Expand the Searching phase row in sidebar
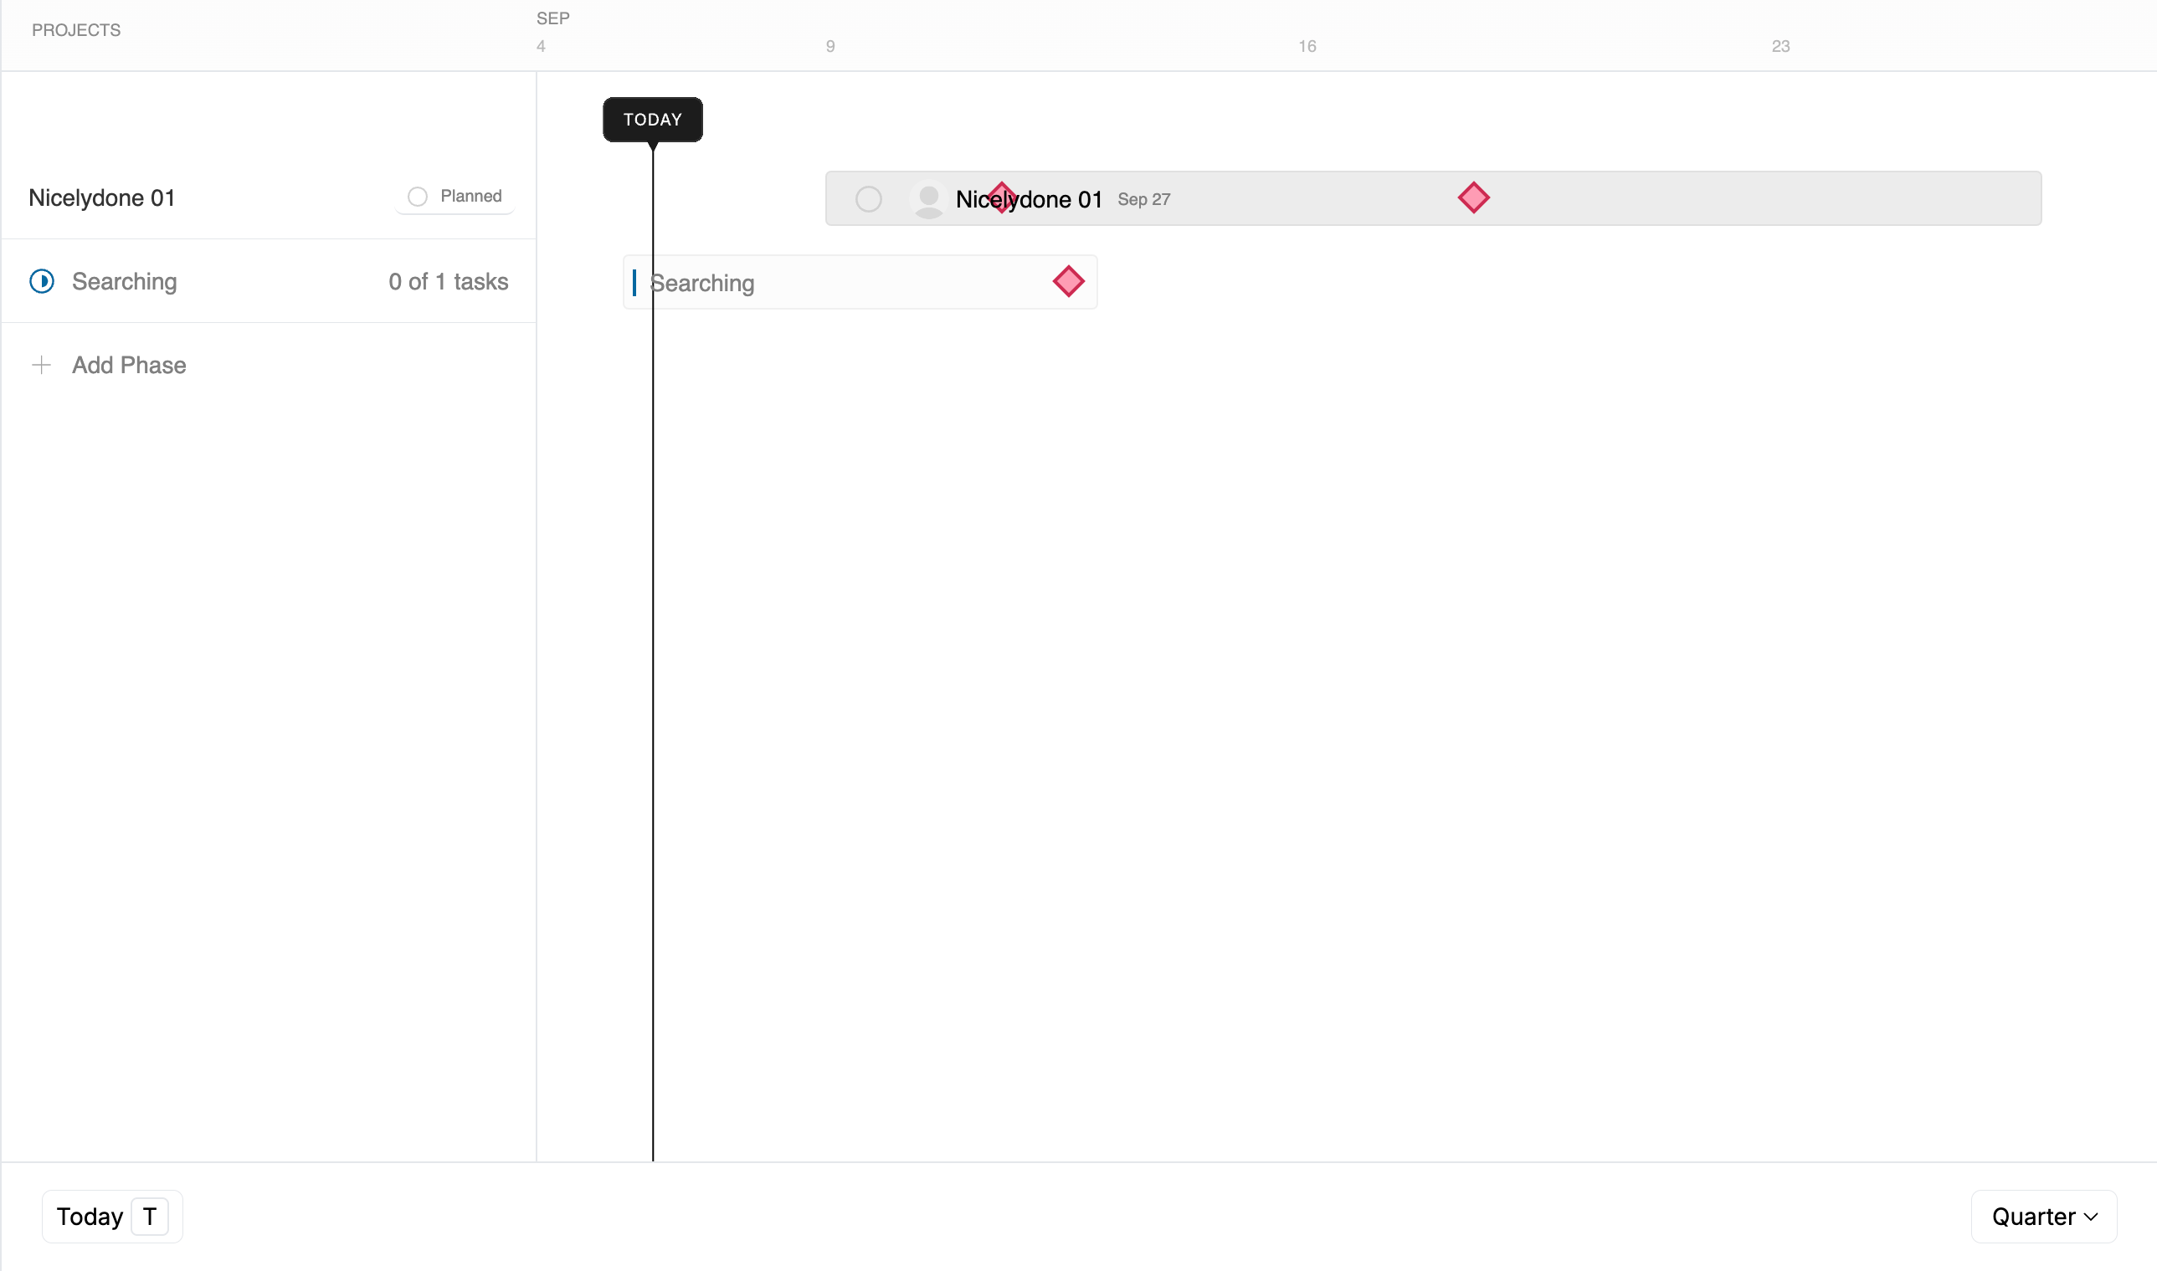The width and height of the screenshot is (2157, 1271). [124, 281]
